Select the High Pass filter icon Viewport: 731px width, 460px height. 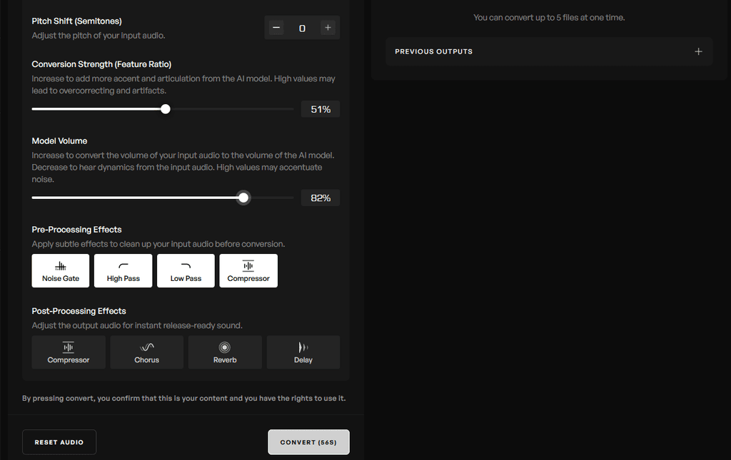pyautogui.click(x=123, y=270)
